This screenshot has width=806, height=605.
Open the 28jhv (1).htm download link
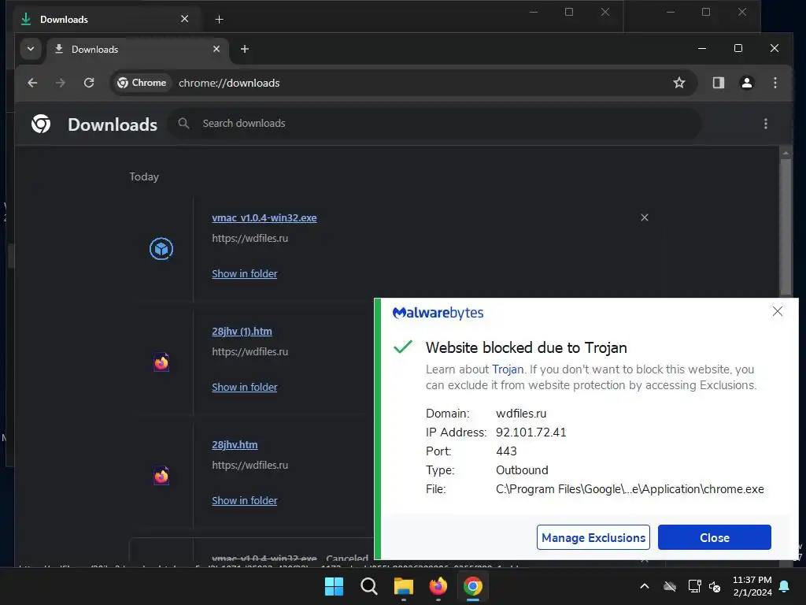[242, 332]
